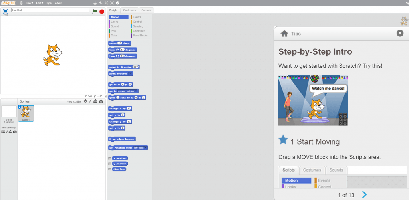Paint a new backdrop
The height and width of the screenshot is (200, 409).
[7, 132]
